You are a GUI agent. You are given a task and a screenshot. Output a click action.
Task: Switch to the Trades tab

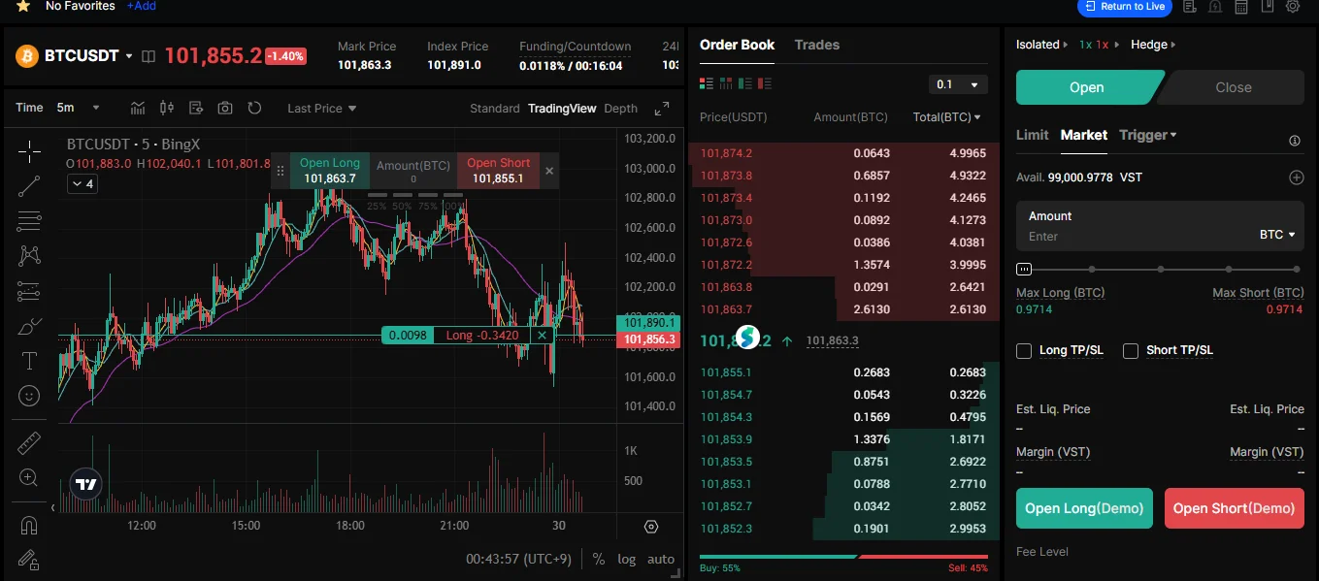[x=816, y=45]
